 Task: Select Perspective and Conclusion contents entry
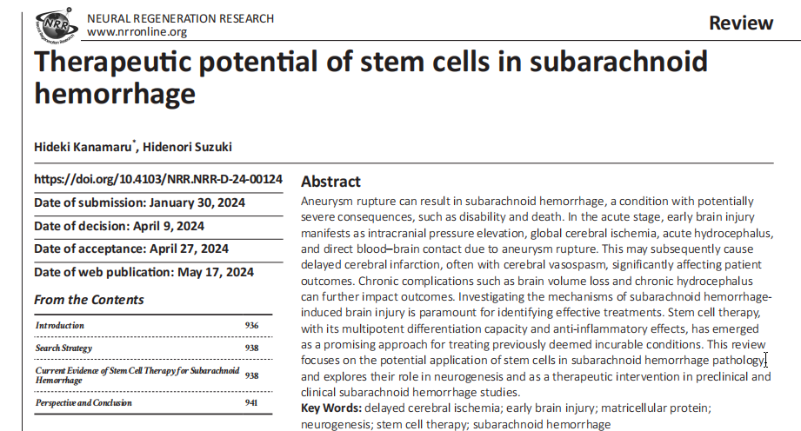click(x=83, y=402)
